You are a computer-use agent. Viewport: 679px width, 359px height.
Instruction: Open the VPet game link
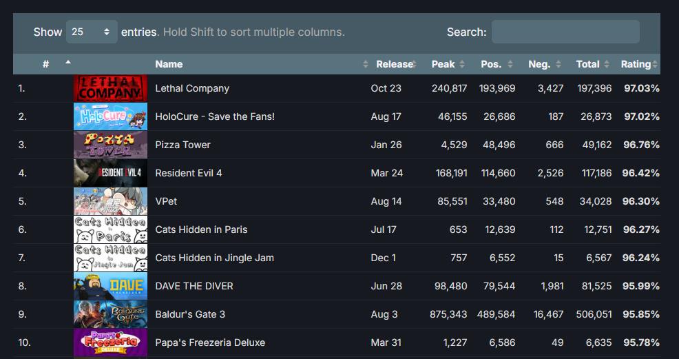pyautogui.click(x=166, y=201)
